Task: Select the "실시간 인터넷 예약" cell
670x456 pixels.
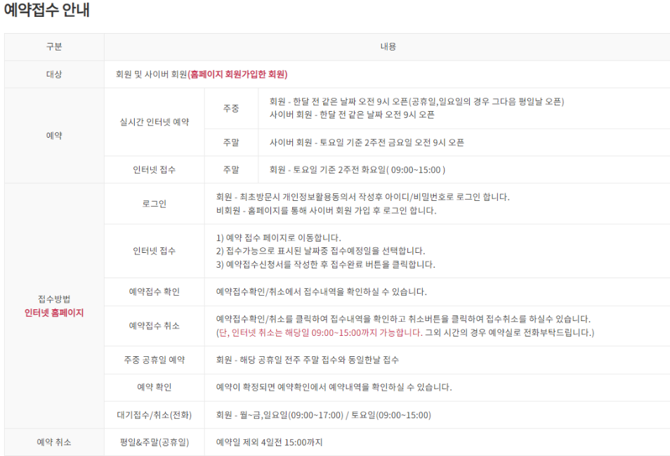Action: tap(155, 122)
